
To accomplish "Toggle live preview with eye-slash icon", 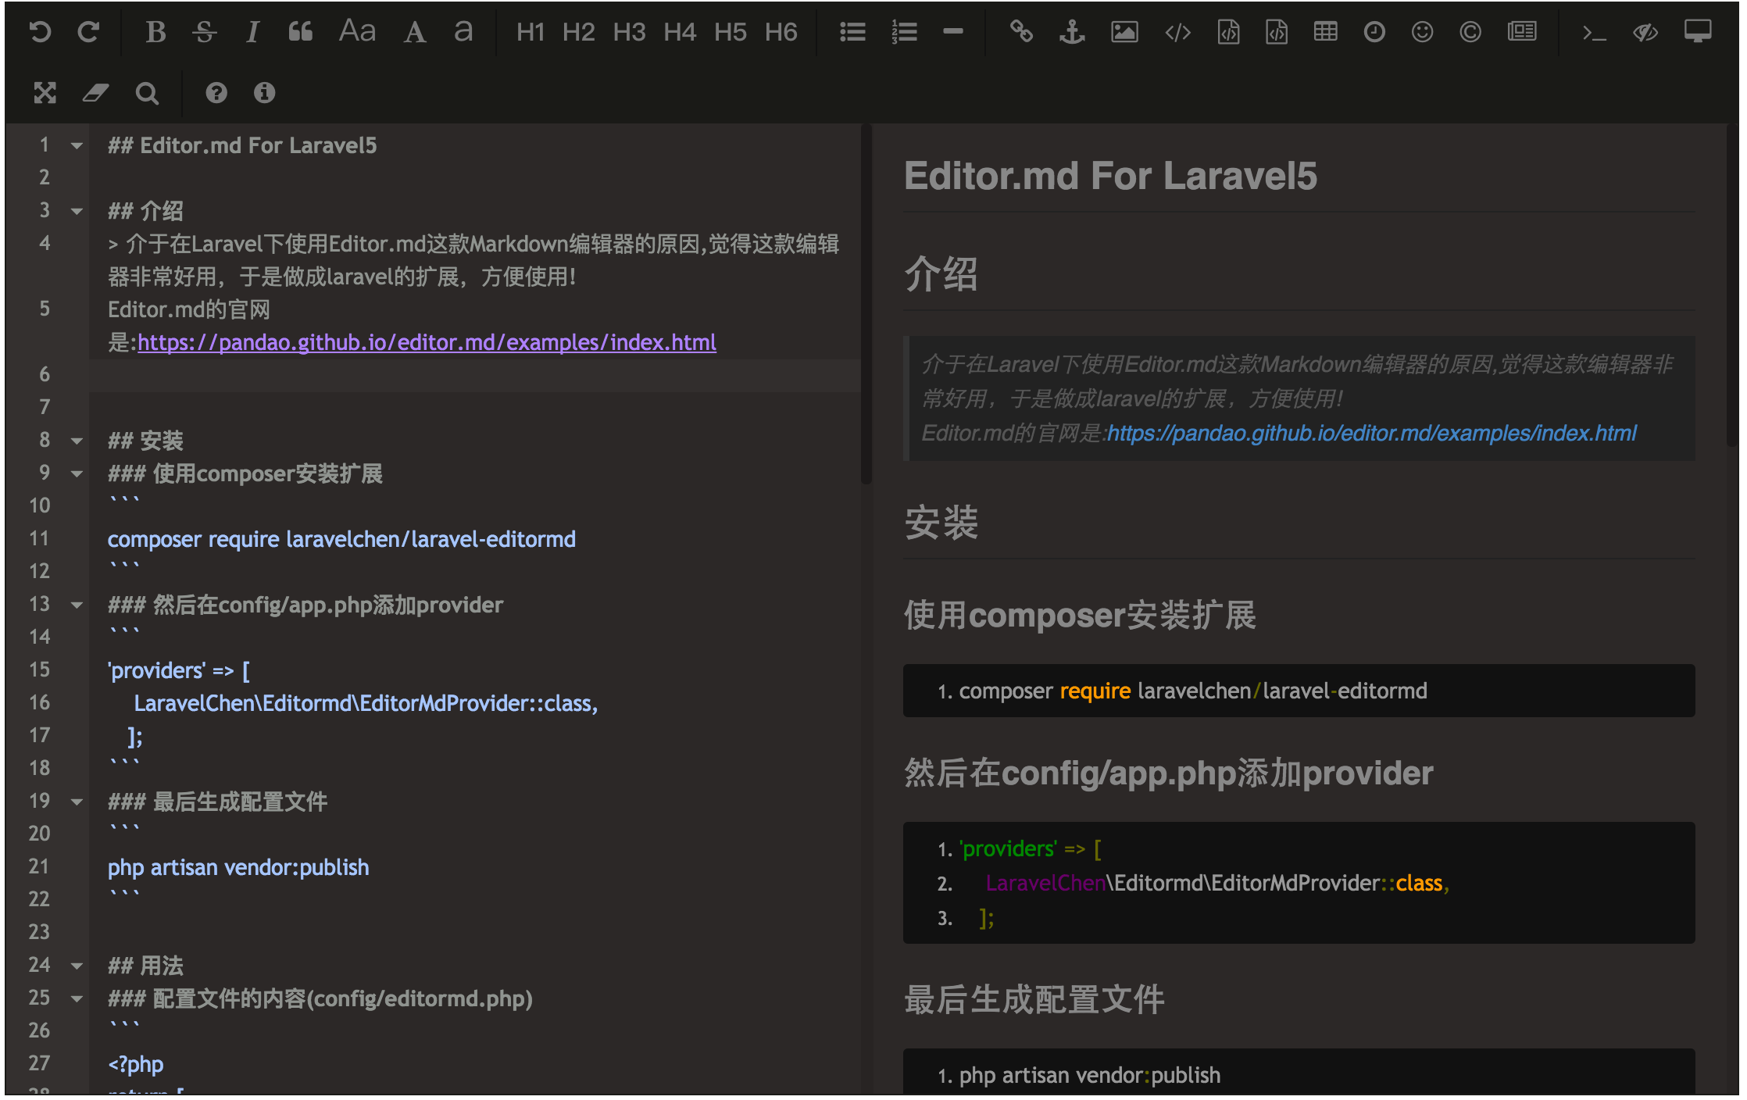I will [1645, 32].
